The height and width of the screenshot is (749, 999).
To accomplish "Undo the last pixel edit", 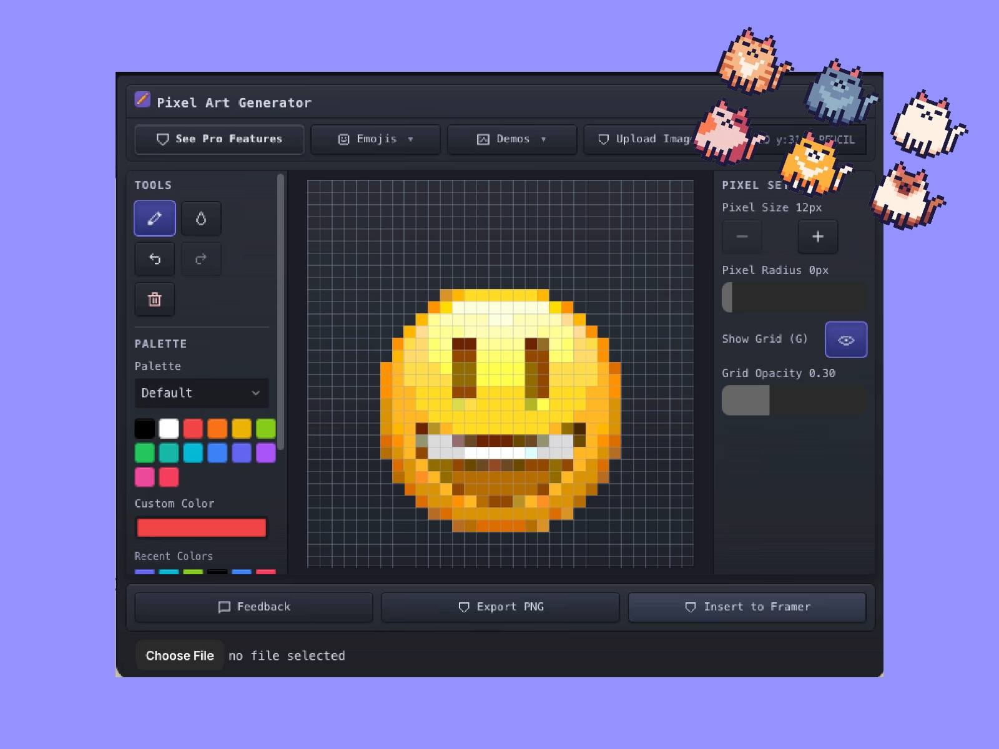I will pos(154,259).
